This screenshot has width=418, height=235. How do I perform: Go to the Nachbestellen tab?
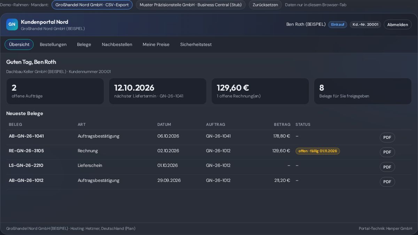pos(117,44)
